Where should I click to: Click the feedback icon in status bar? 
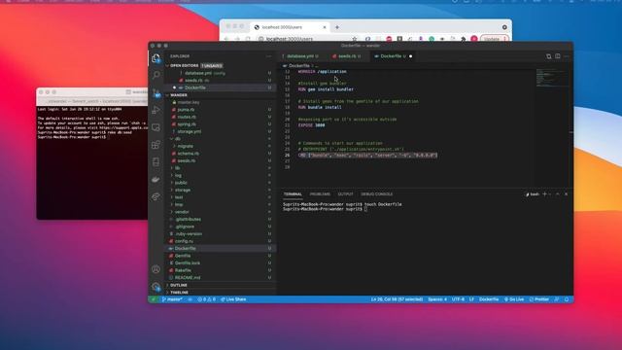coord(557,299)
